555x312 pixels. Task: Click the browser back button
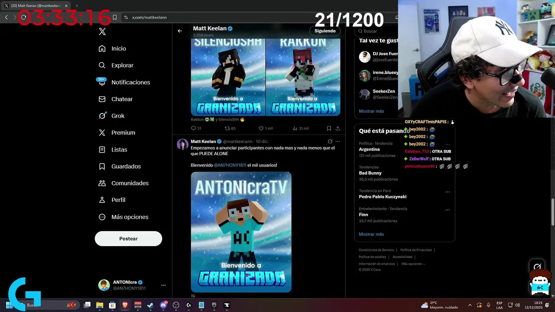pos(7,17)
